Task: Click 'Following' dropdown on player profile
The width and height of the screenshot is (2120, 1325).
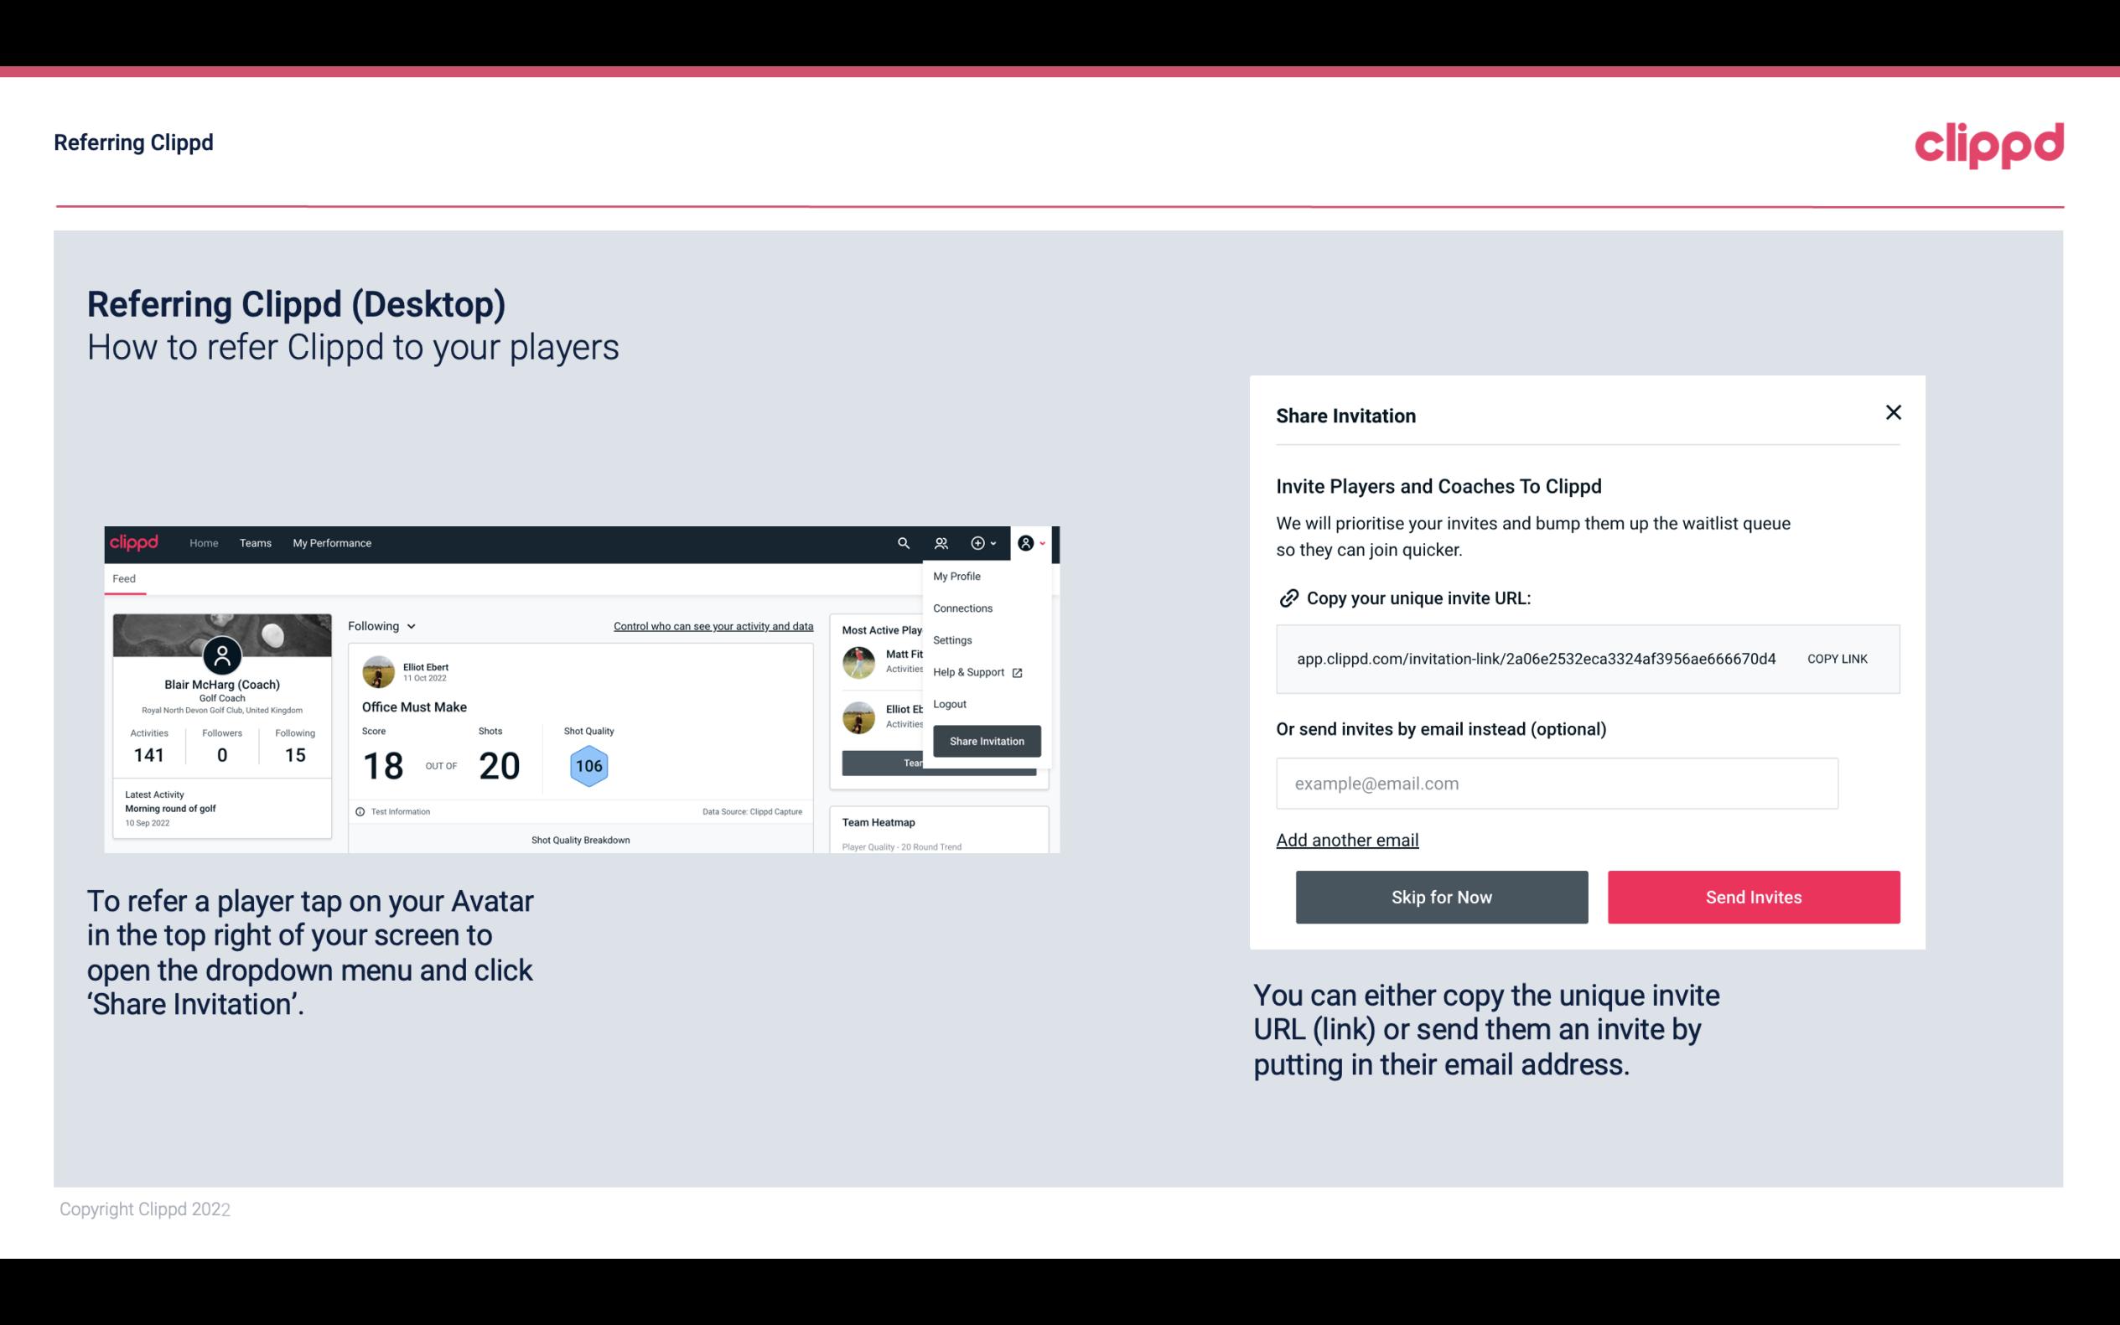Action: point(377,626)
